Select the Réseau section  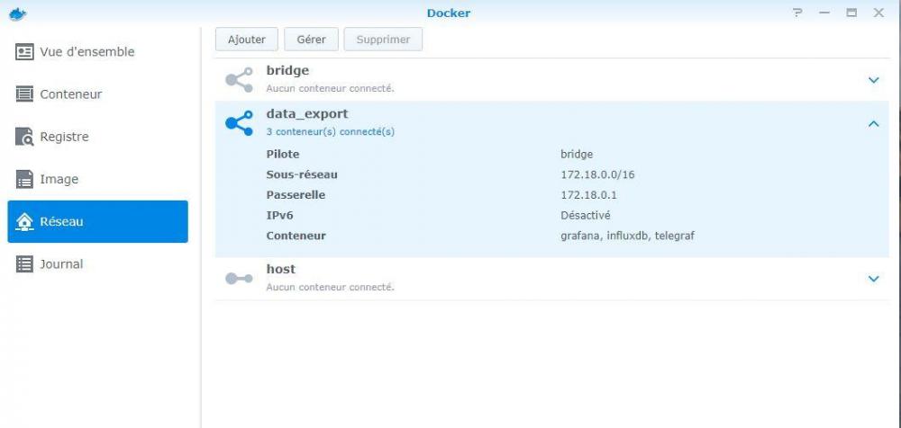[97, 221]
